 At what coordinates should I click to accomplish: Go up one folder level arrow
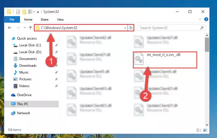(x=30, y=28)
